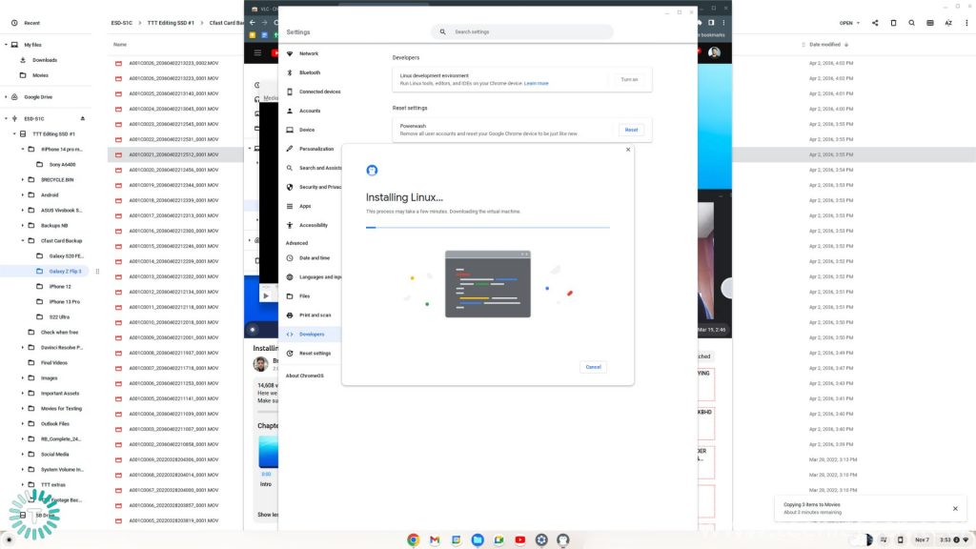Open Print and scan settings
Screen dimensions: 976x549
[315, 315]
